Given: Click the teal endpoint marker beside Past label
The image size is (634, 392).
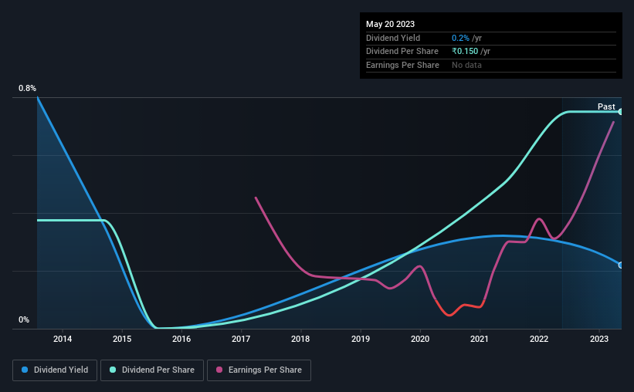Looking at the screenshot, I should point(620,112).
